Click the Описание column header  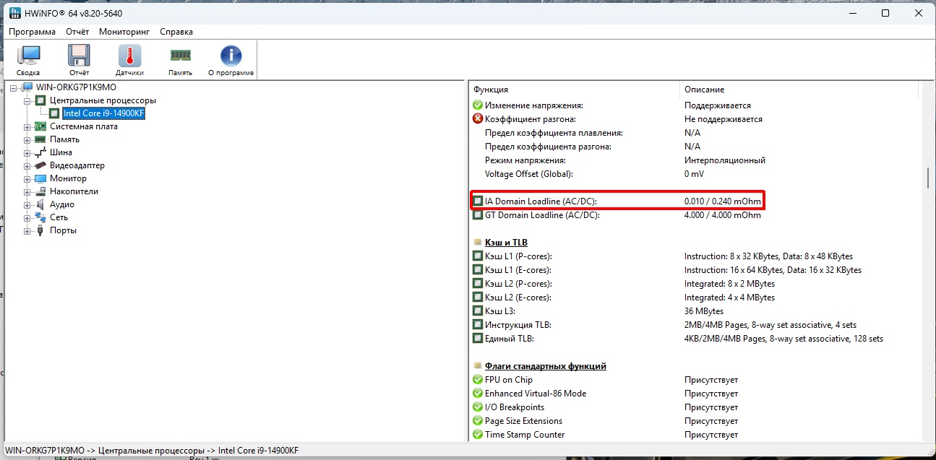(799, 90)
